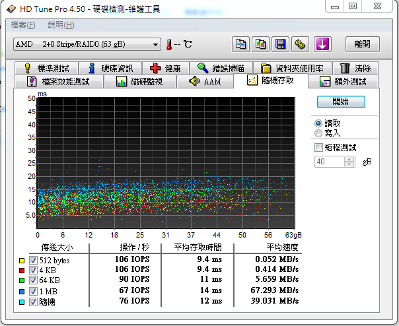Expand the AMD RAID0 drive selection dropdown

pyautogui.click(x=87, y=44)
